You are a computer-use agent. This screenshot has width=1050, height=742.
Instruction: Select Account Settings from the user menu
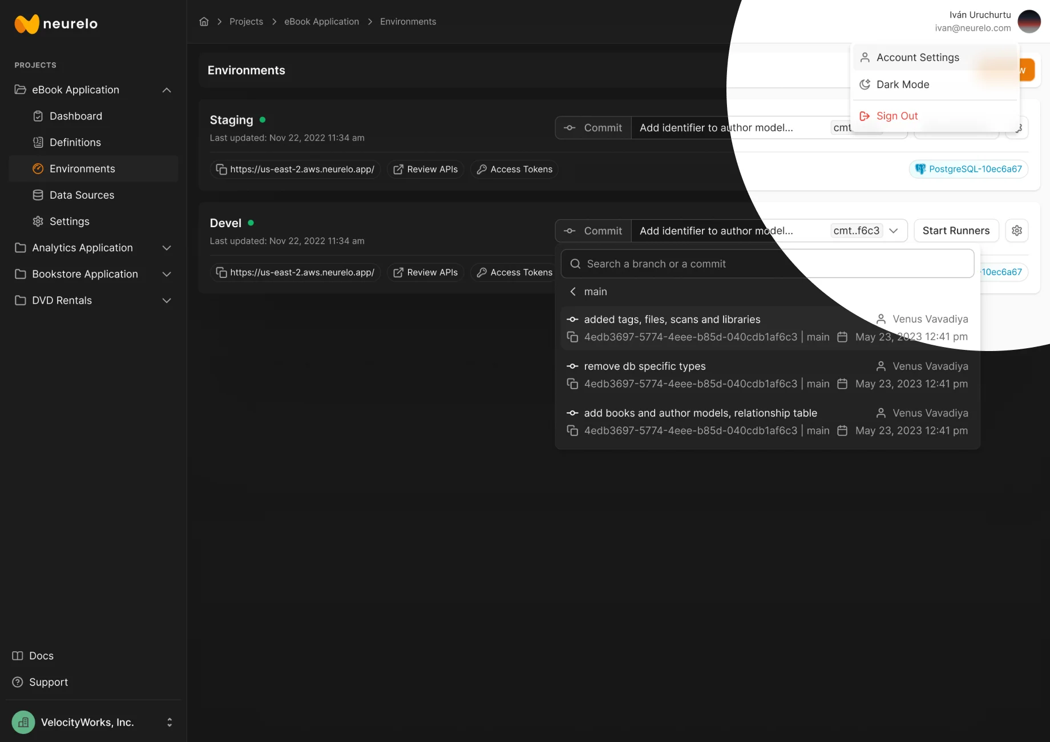pyautogui.click(x=918, y=57)
